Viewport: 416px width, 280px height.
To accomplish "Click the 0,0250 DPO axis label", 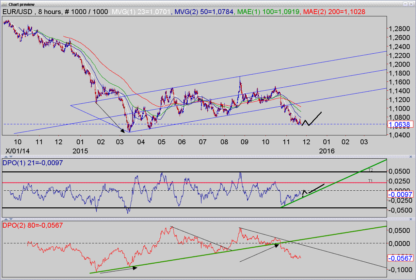I will [x=399, y=181].
